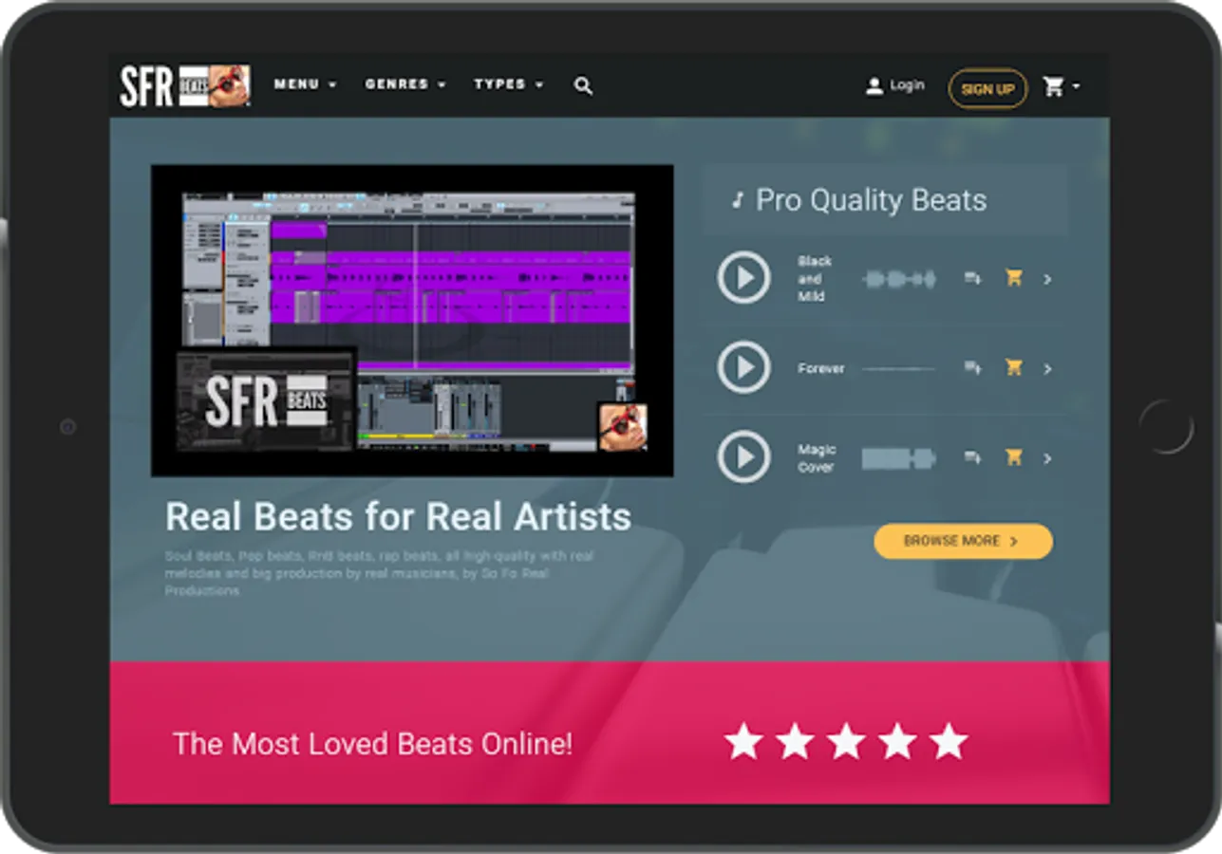Expand Black and Mild row chevron

[x=1047, y=279]
